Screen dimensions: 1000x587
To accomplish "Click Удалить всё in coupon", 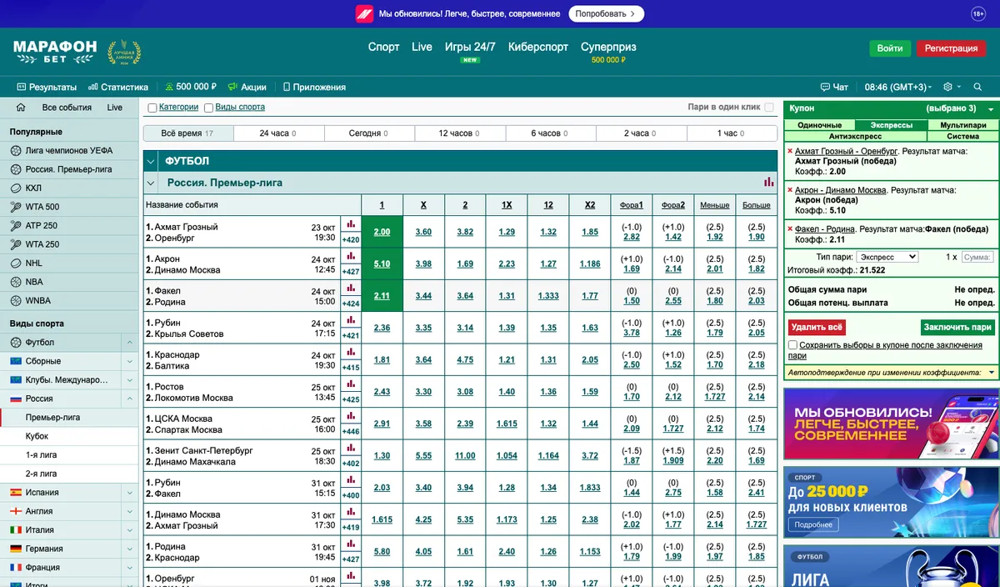I will click(x=817, y=327).
